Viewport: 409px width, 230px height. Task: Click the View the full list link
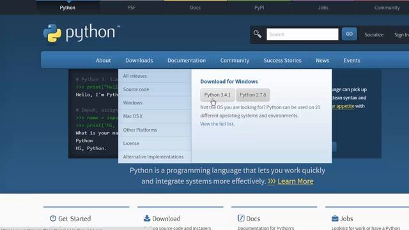coord(217,124)
